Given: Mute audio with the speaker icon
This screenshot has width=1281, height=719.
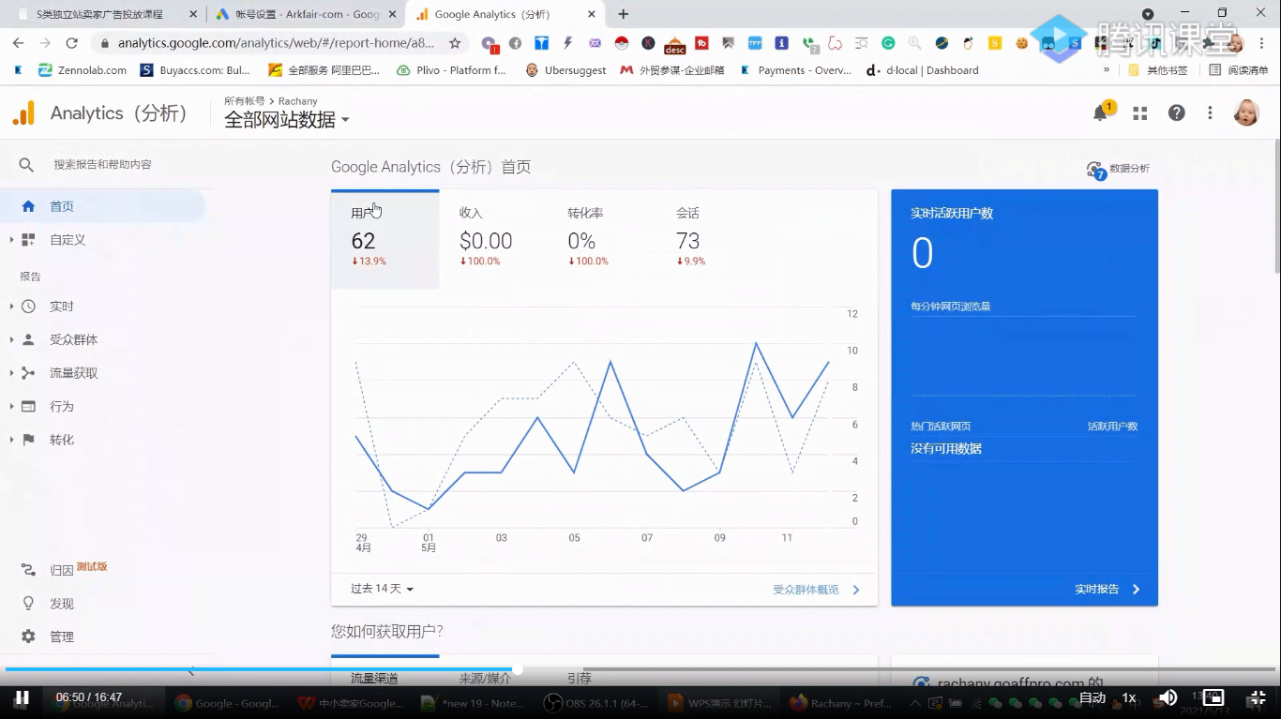Looking at the screenshot, I should coord(1168,697).
